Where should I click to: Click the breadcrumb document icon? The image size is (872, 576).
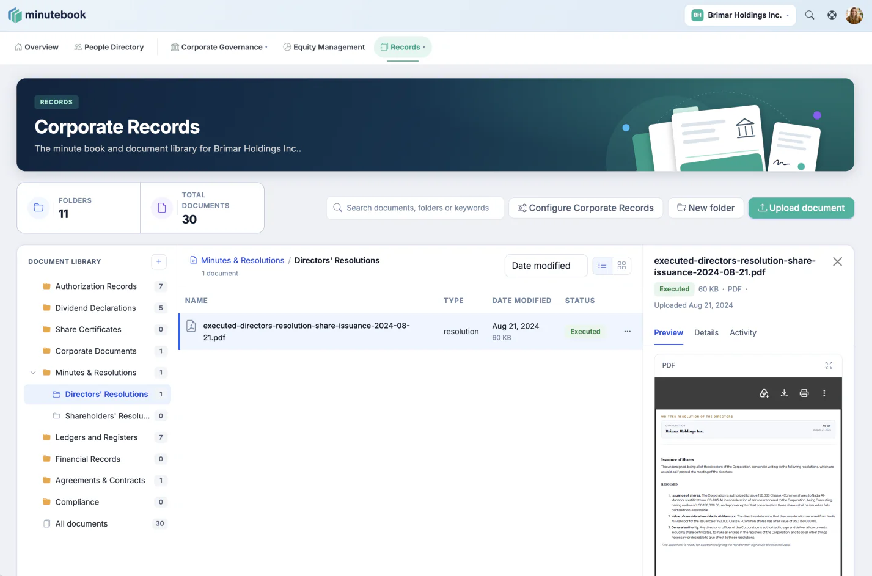[x=193, y=260]
